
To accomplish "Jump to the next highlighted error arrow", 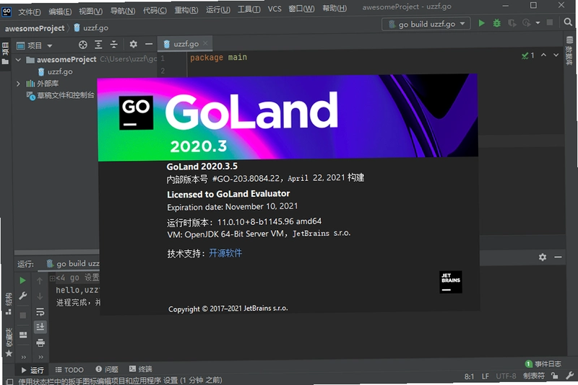I will [x=556, y=55].
